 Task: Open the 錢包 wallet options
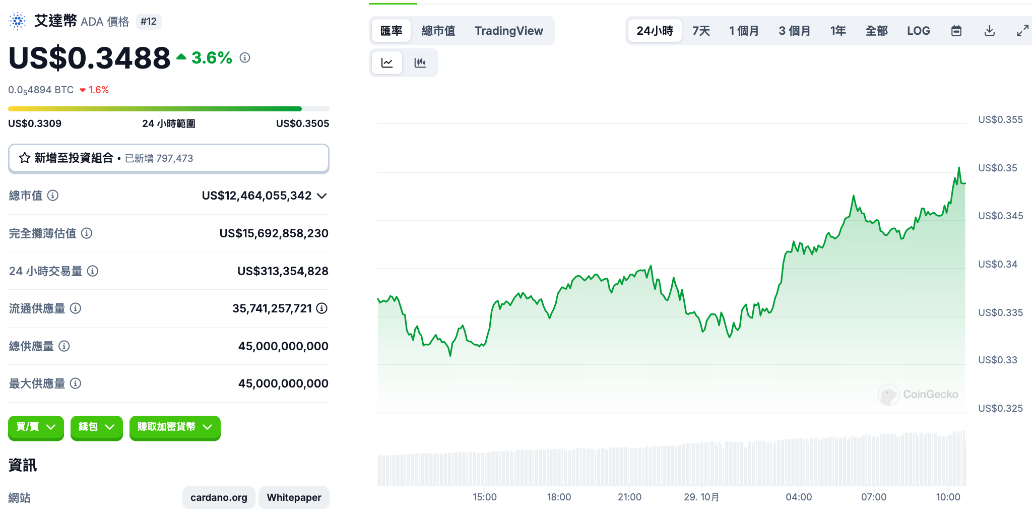click(x=96, y=428)
